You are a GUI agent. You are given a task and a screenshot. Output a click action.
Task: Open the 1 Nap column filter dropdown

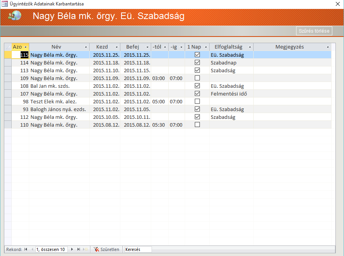coord(206,47)
